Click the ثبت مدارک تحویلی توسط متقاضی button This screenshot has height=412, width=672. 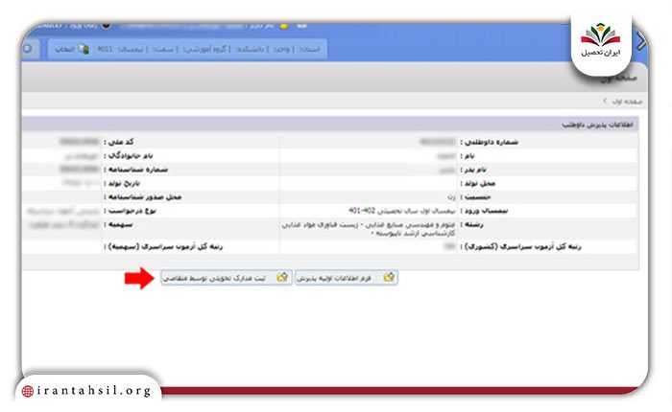coord(227,278)
